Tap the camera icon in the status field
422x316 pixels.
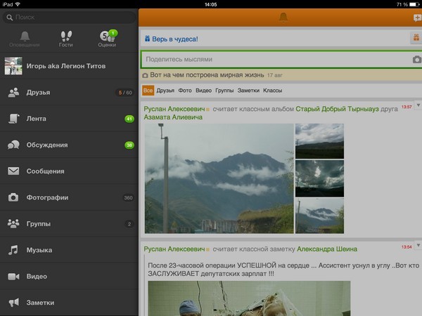coord(416,60)
